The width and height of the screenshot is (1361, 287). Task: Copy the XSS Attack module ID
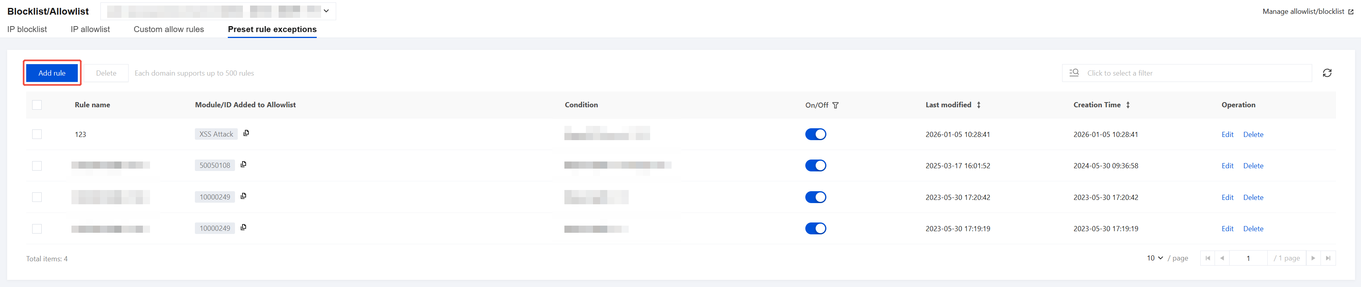[x=246, y=133]
